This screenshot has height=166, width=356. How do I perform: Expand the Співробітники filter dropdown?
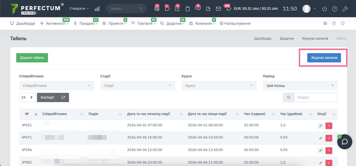[x=57, y=86]
